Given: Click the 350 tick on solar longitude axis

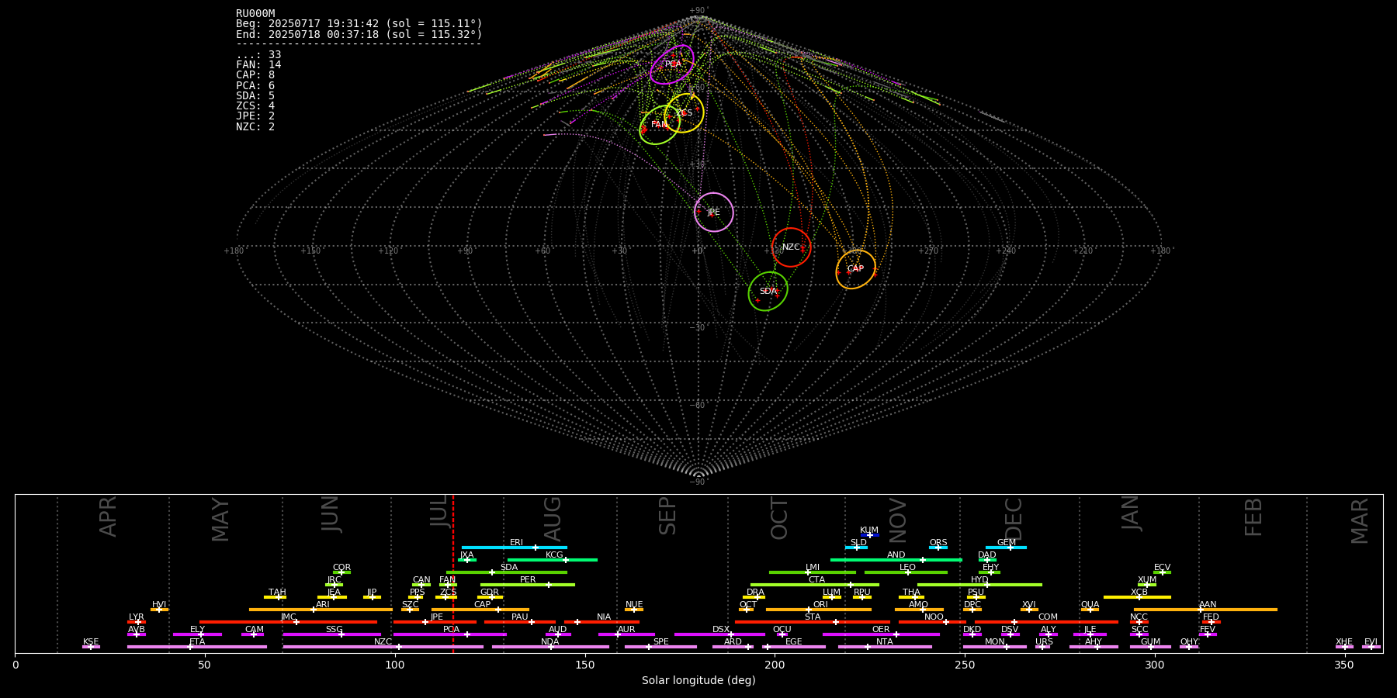Looking at the screenshot, I should pos(1345,665).
